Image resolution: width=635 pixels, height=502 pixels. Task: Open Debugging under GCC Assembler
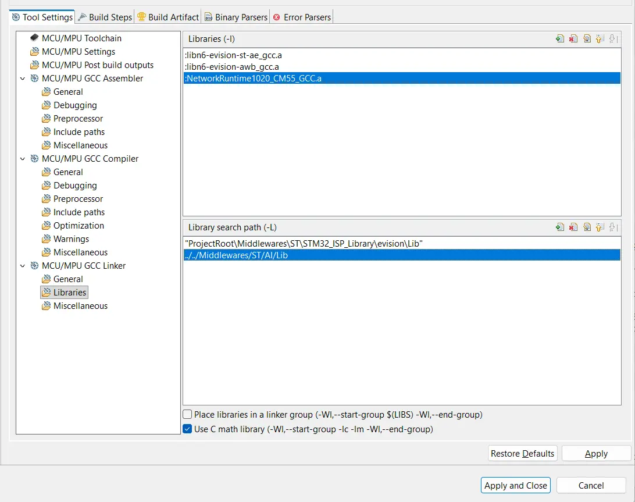[x=75, y=105]
